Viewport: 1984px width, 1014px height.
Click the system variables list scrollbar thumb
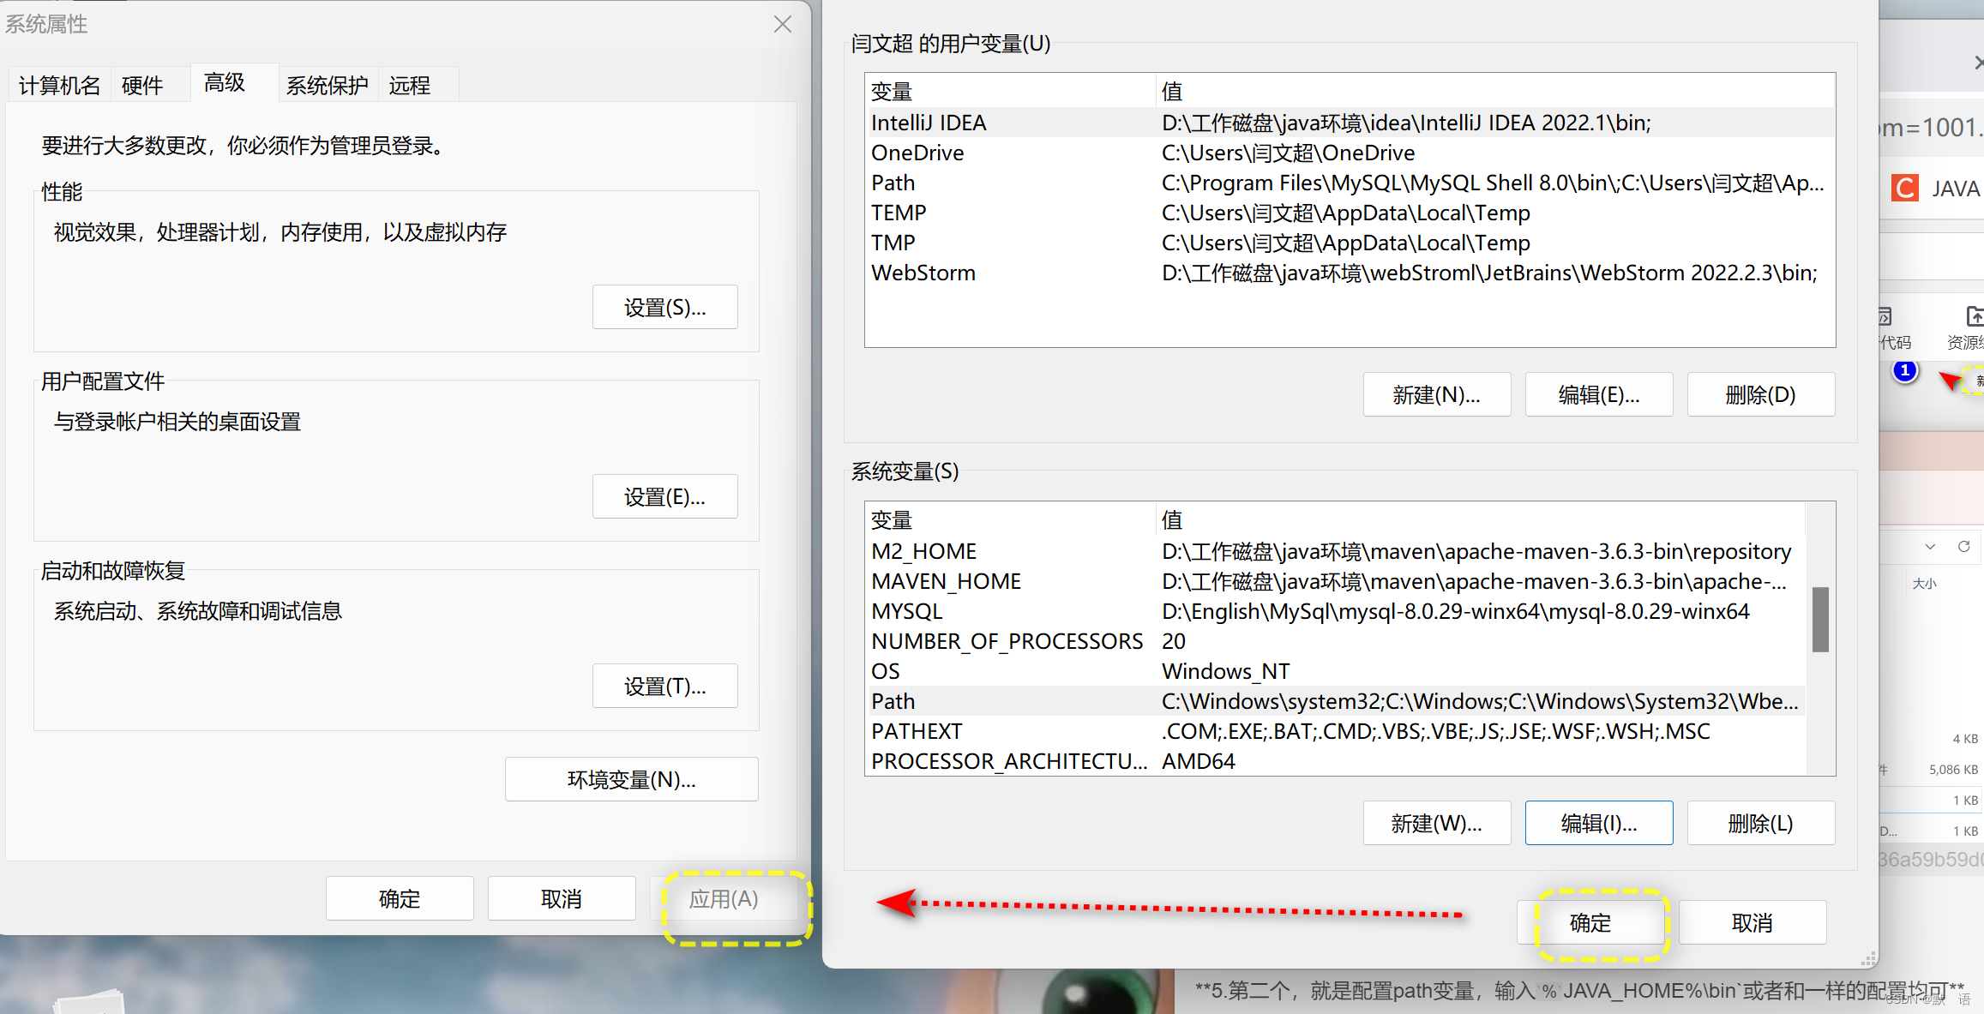tap(1820, 619)
